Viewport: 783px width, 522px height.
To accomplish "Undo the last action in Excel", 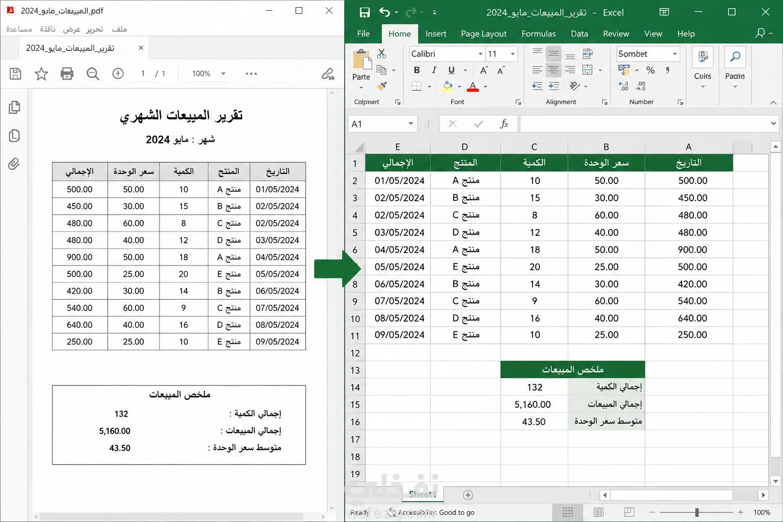I will pyautogui.click(x=385, y=12).
